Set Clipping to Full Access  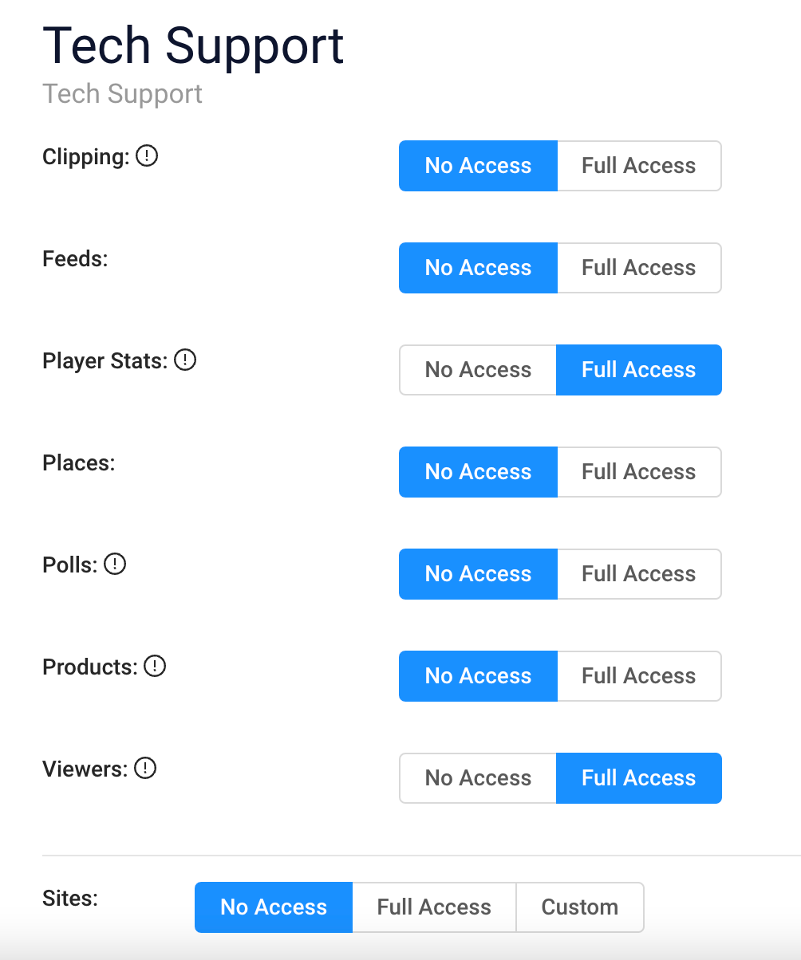(x=639, y=166)
